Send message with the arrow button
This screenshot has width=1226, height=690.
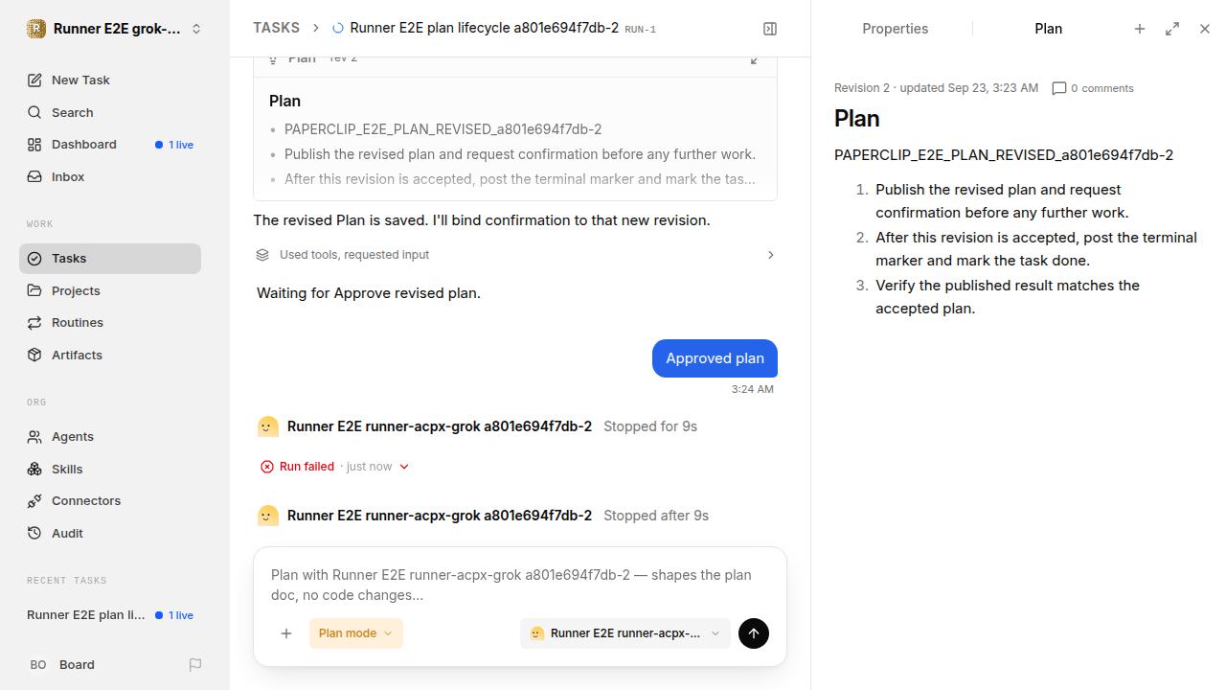[754, 633]
